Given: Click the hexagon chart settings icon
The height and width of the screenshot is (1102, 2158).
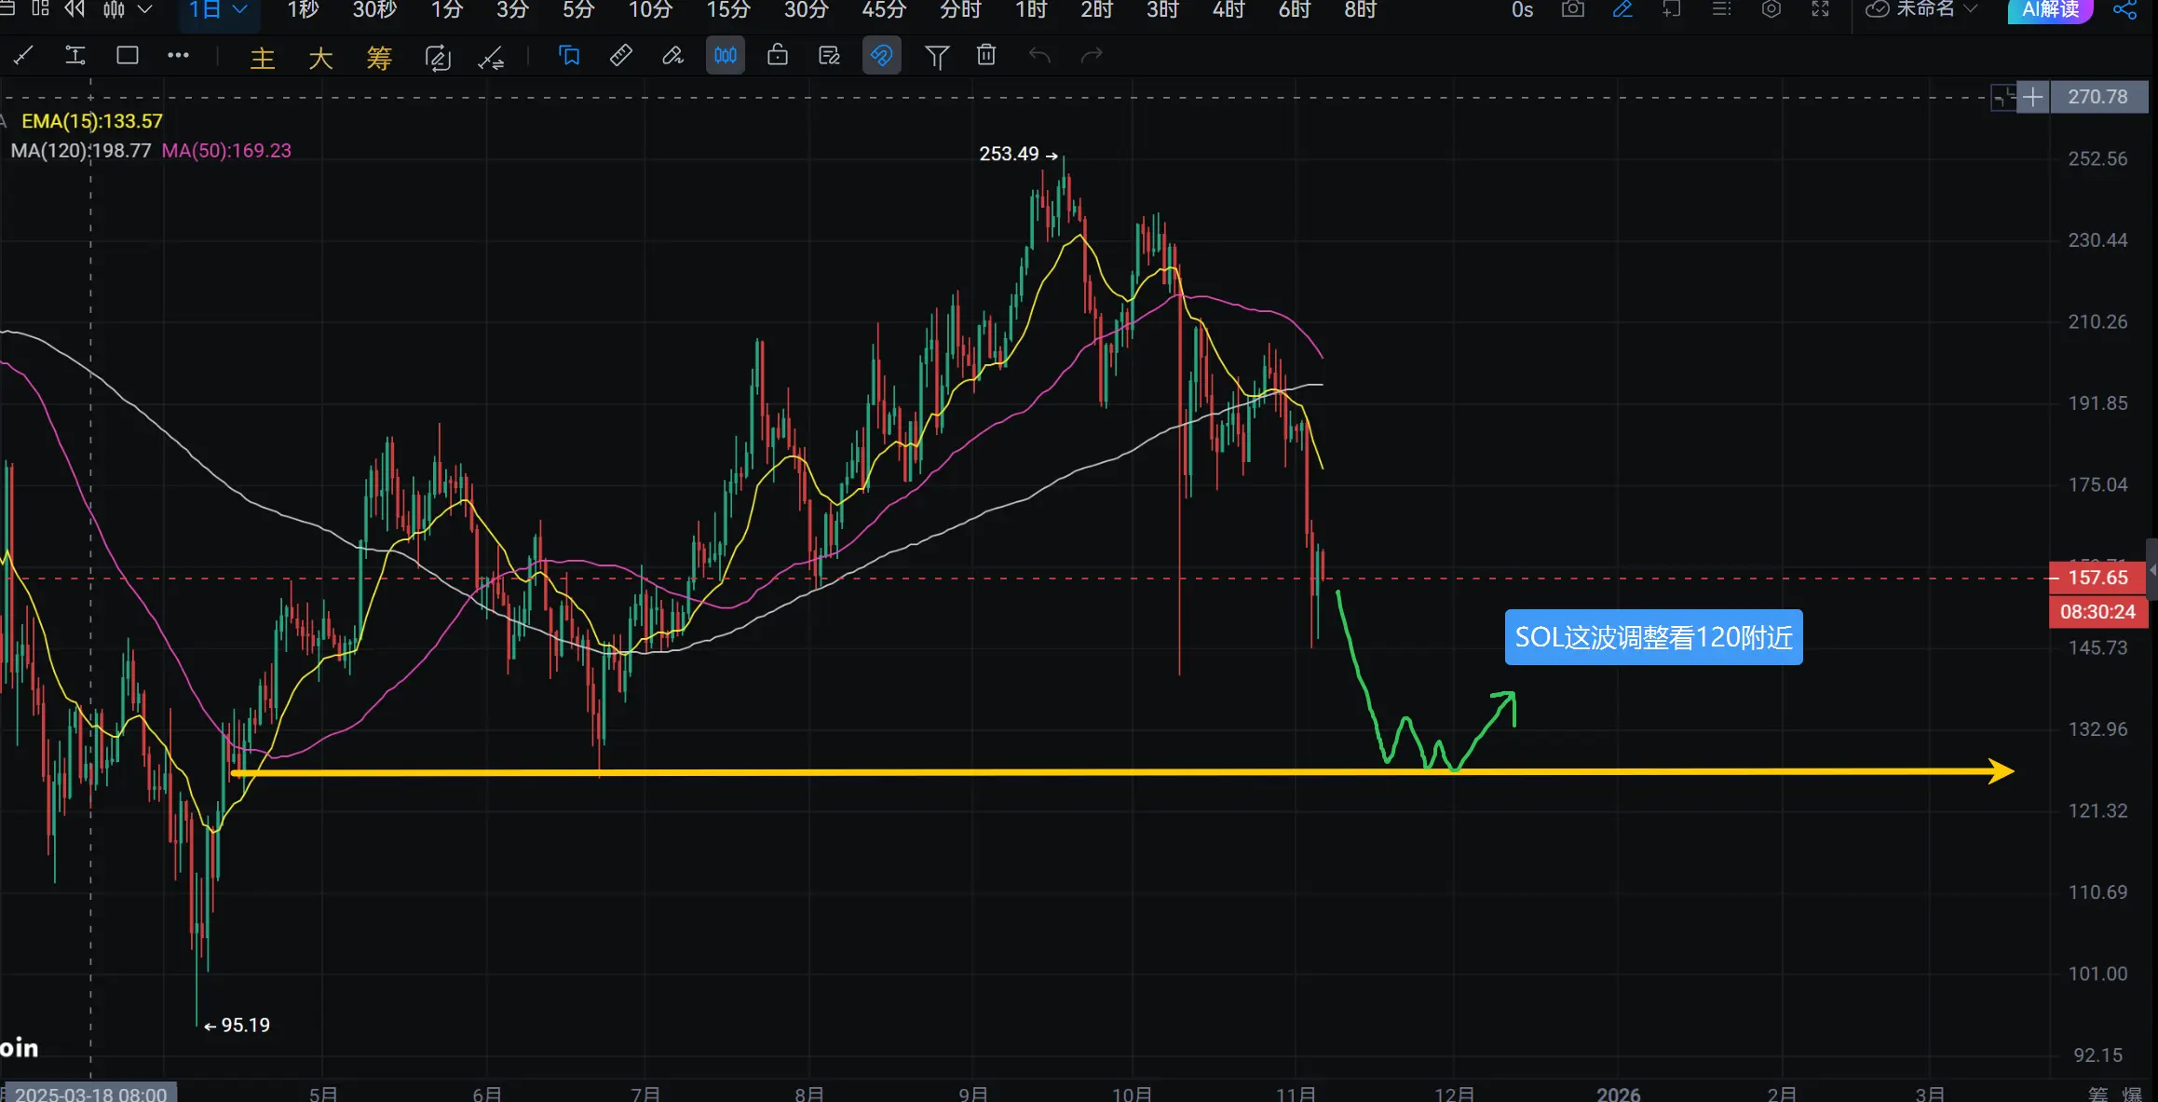Looking at the screenshot, I should pyautogui.click(x=1771, y=9).
